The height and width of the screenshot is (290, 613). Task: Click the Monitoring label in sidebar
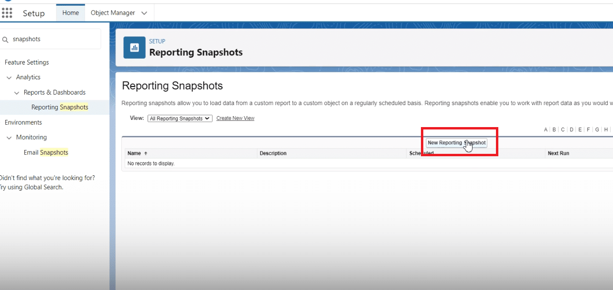tap(32, 138)
